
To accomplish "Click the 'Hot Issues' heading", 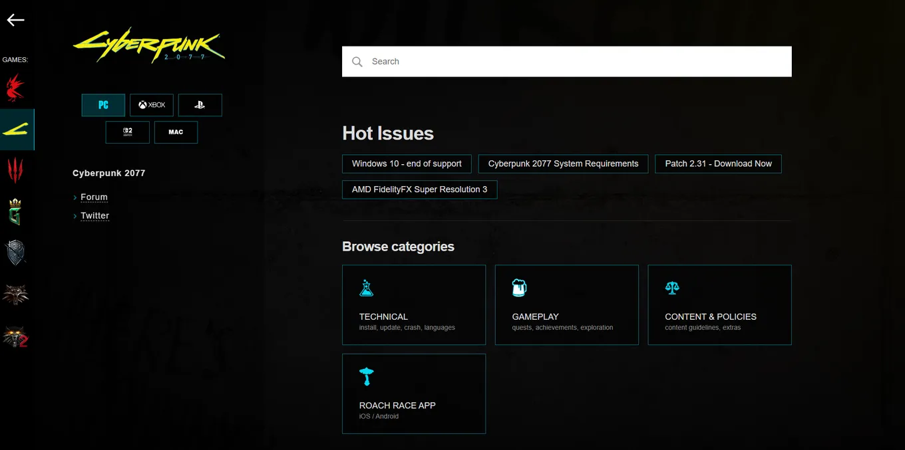I will pos(388,134).
